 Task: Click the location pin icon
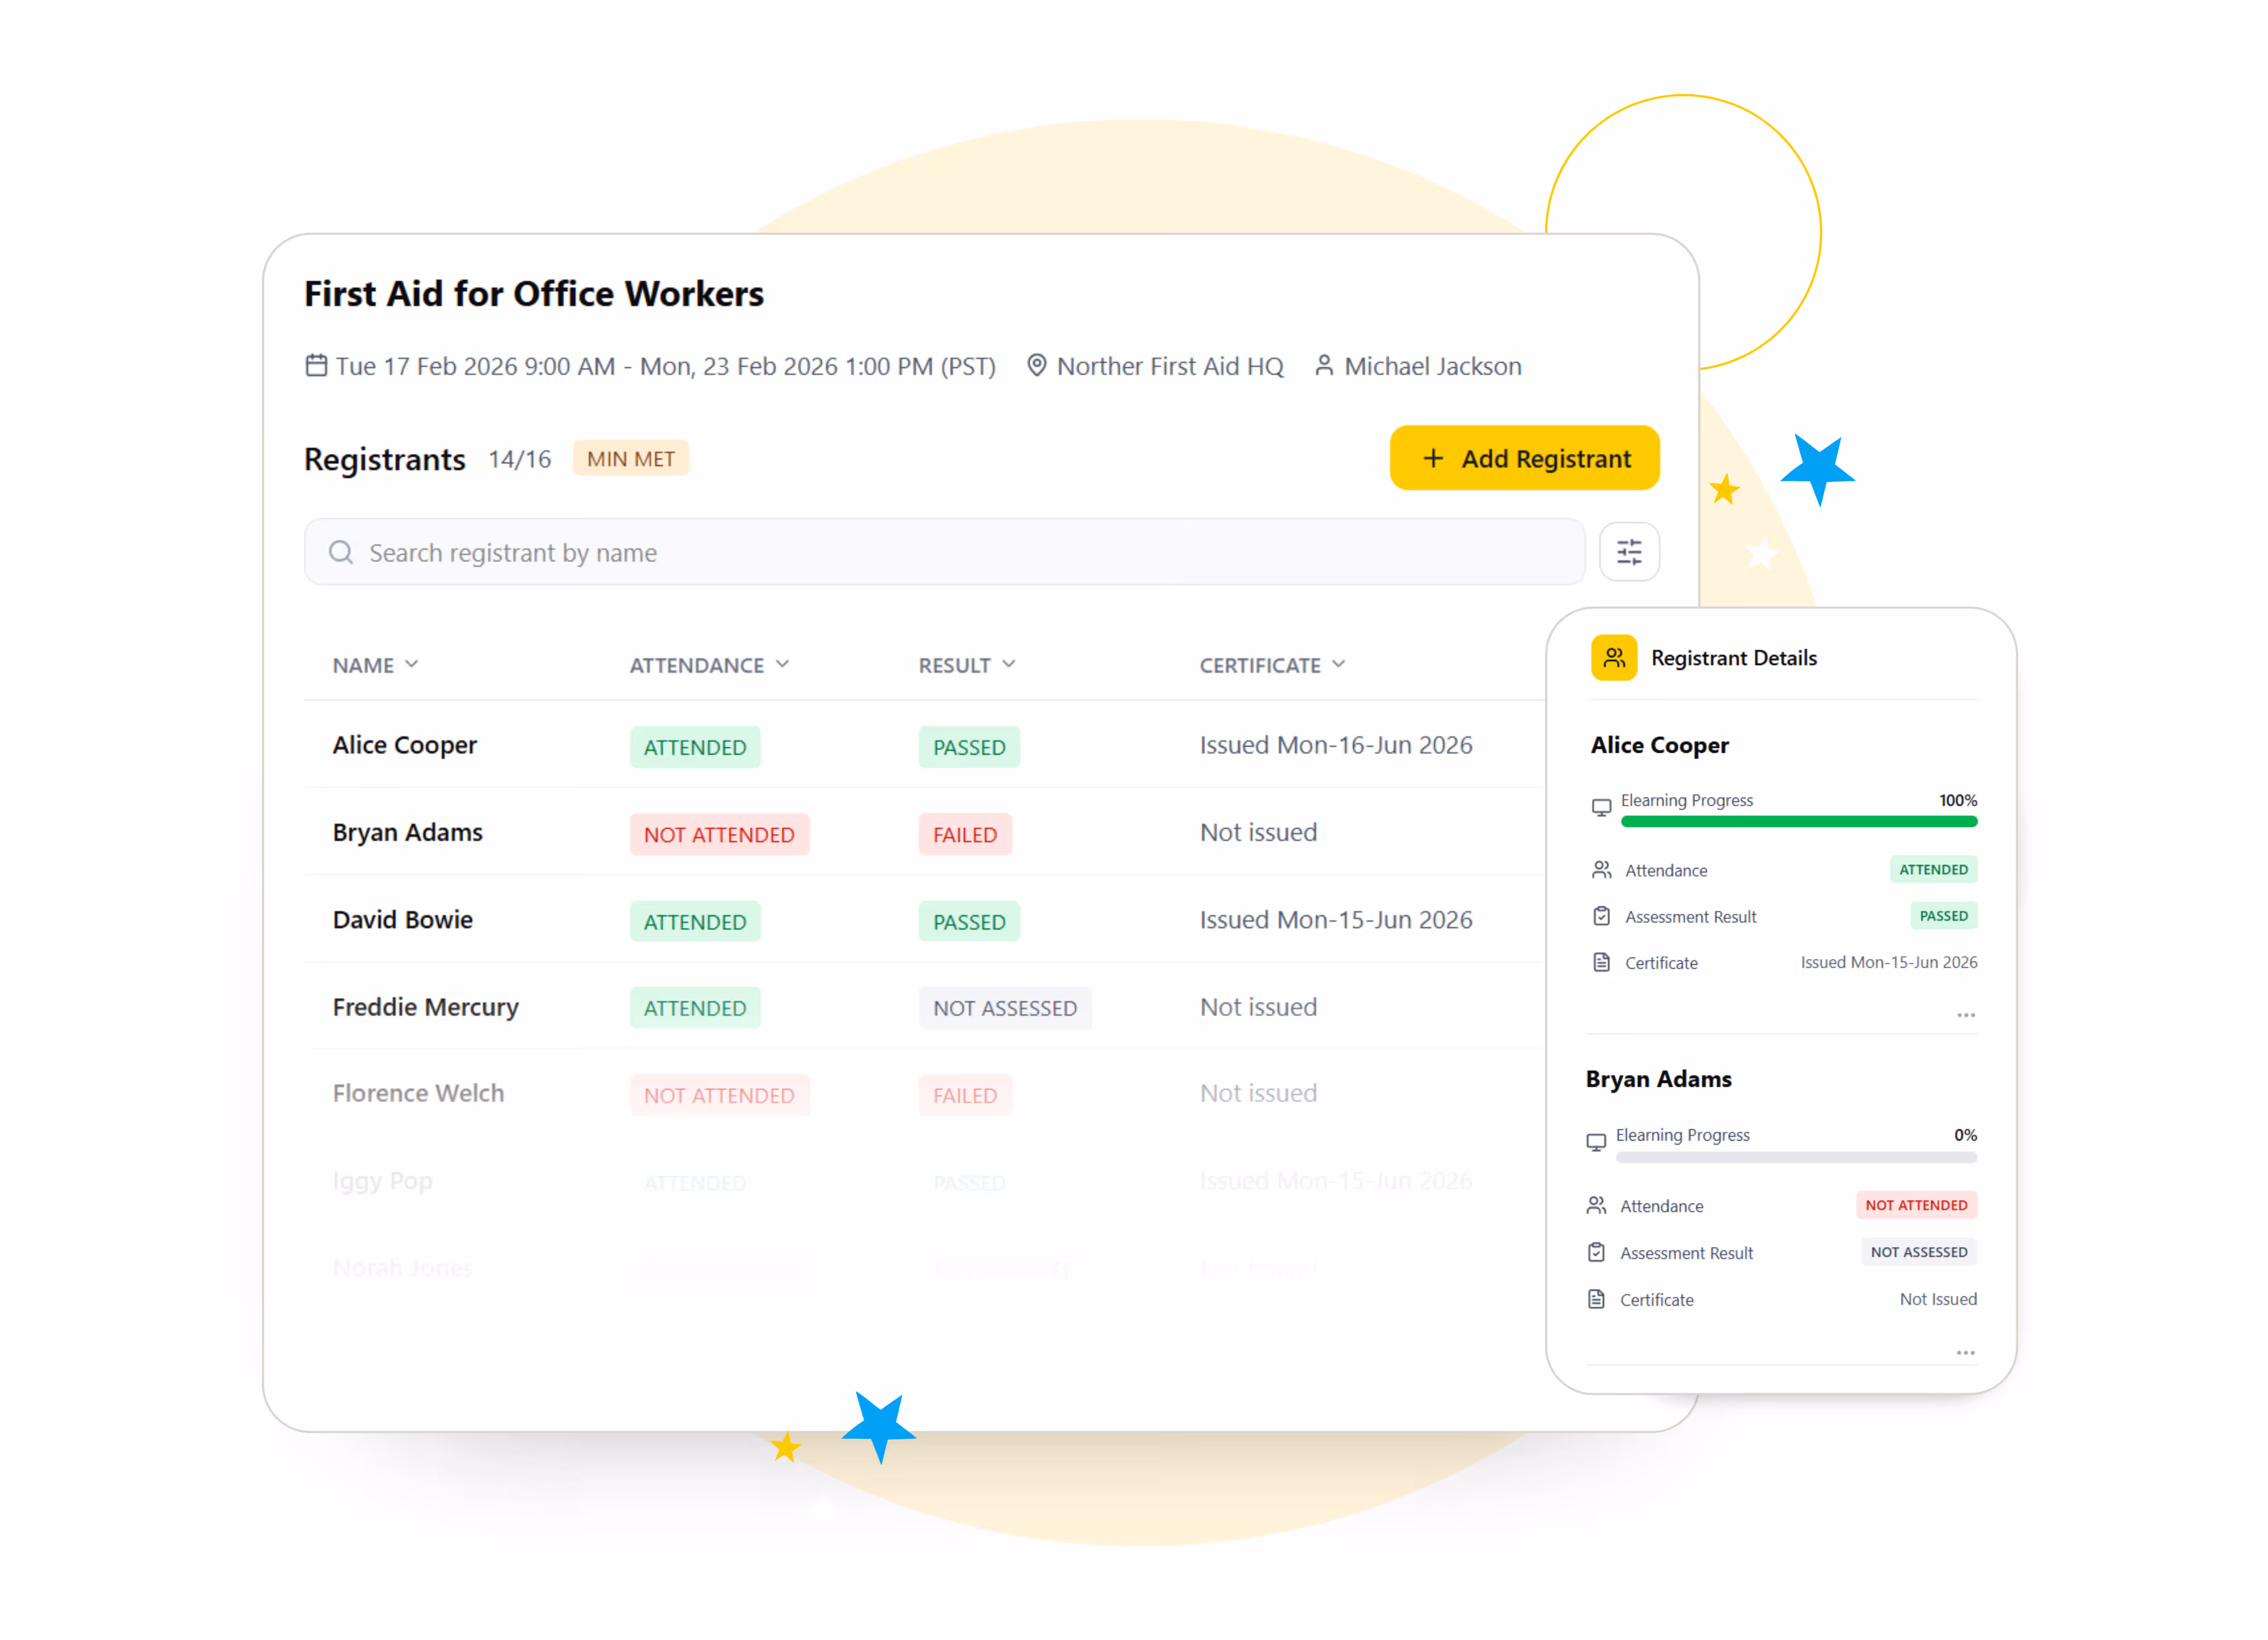point(1037,365)
